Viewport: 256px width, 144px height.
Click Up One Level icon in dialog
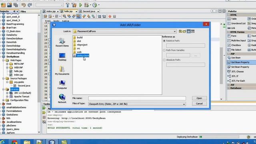(x=180, y=31)
